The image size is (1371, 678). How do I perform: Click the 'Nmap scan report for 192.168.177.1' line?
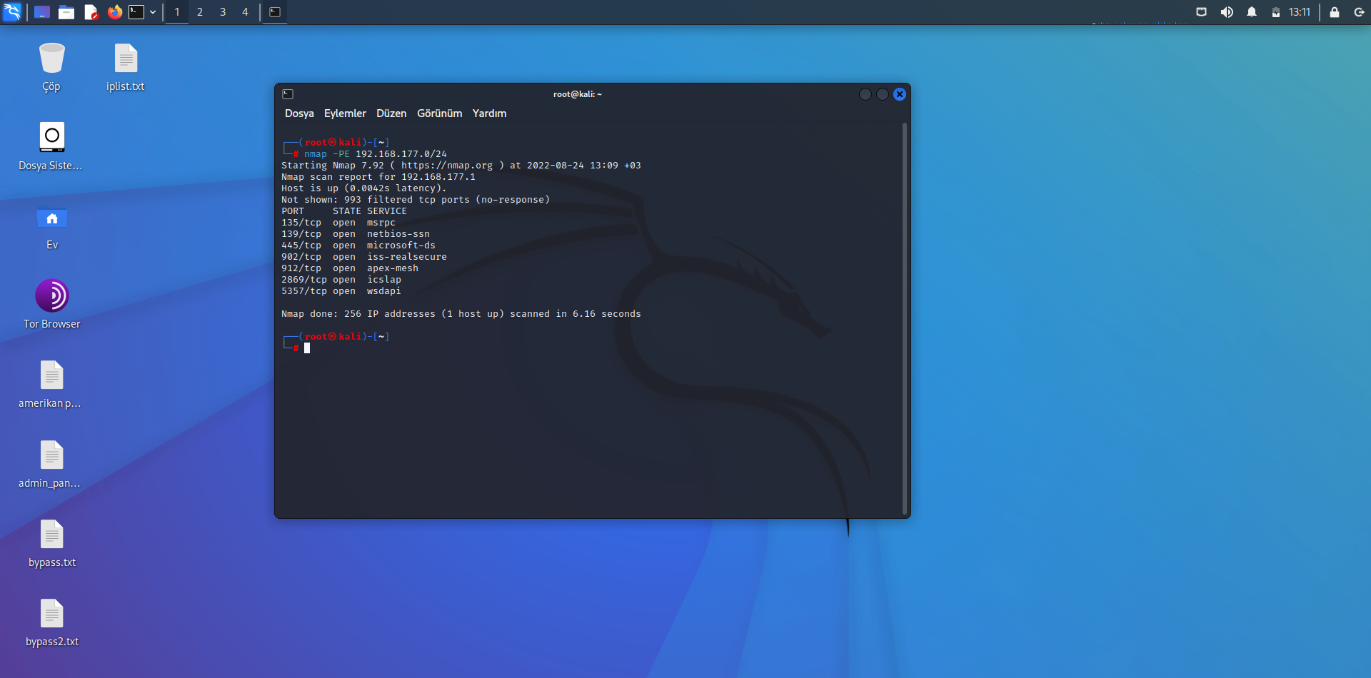tap(378, 177)
